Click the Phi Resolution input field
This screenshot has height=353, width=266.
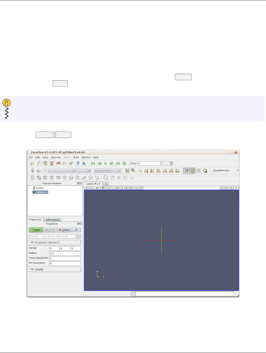(65, 263)
